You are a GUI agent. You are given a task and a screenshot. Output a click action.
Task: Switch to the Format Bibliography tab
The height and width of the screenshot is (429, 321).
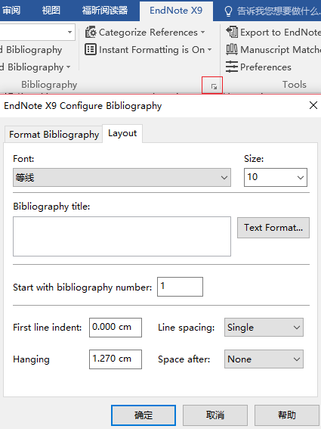click(x=54, y=135)
